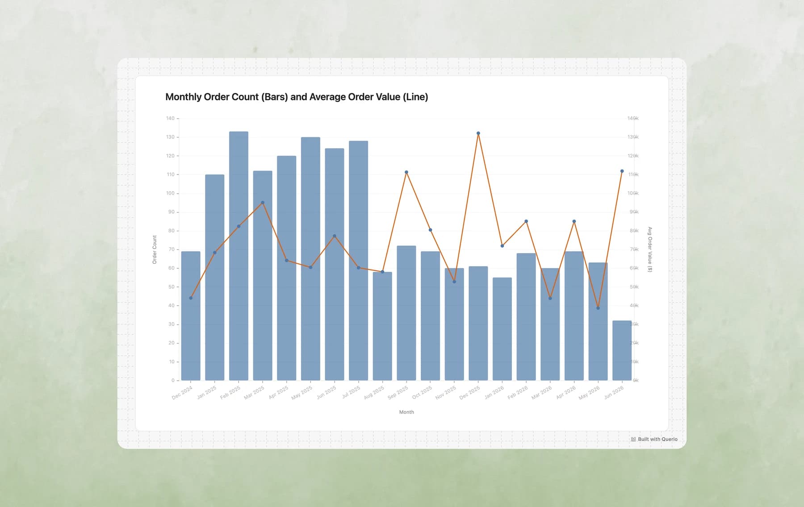Select the Feb 2025 order count bar
Viewport: 804px width, 507px height.
pyautogui.click(x=239, y=256)
